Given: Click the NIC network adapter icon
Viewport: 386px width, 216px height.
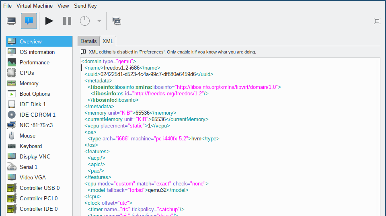Looking at the screenshot, I should pos(12,125).
